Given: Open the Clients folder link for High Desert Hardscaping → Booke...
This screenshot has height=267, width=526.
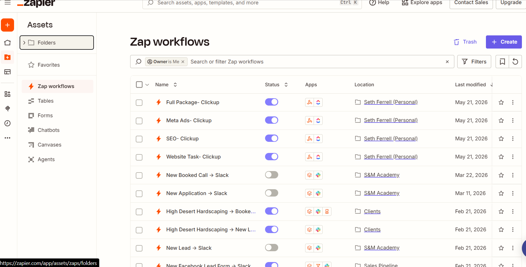Looking at the screenshot, I should (x=372, y=211).
